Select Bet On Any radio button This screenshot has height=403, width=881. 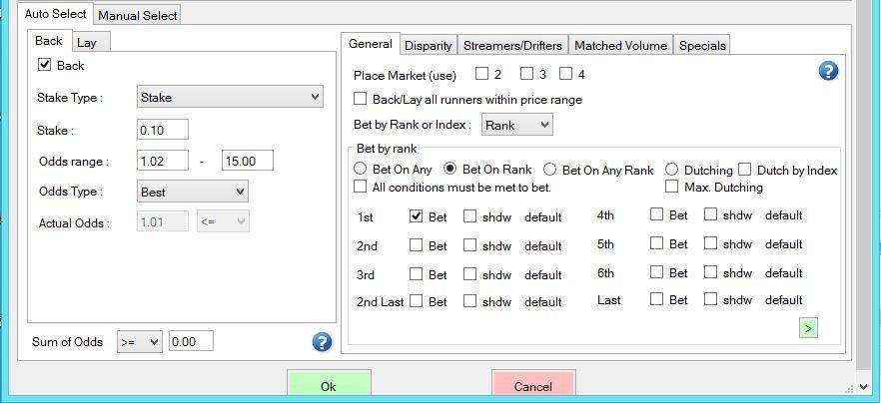click(360, 169)
